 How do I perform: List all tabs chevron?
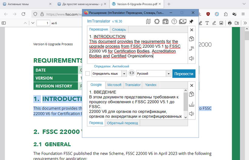pyautogui.click(x=244, y=4)
